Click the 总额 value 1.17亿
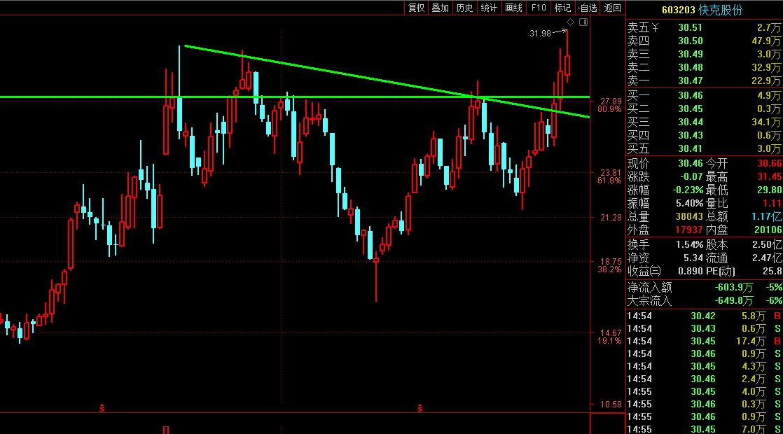783x434 pixels. tap(767, 216)
